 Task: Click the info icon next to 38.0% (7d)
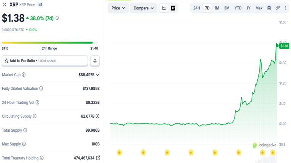click(x=57, y=18)
